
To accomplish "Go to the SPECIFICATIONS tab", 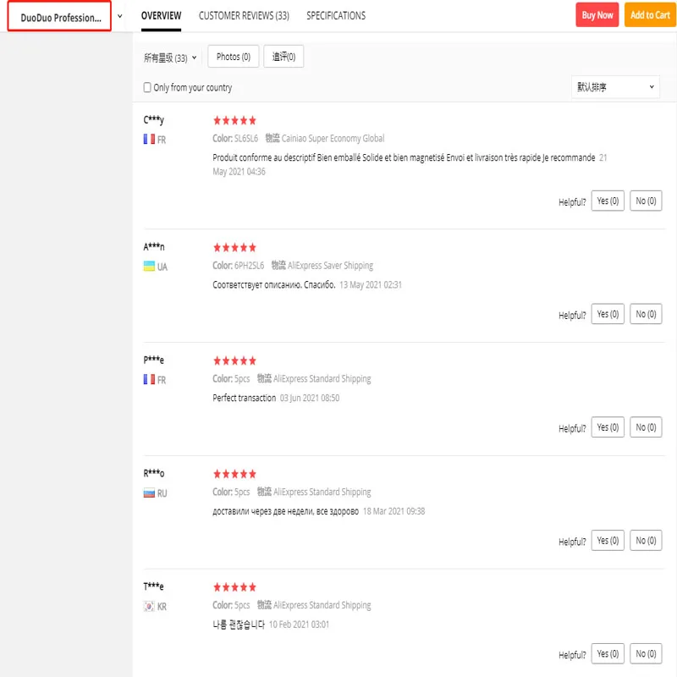I will click(336, 16).
